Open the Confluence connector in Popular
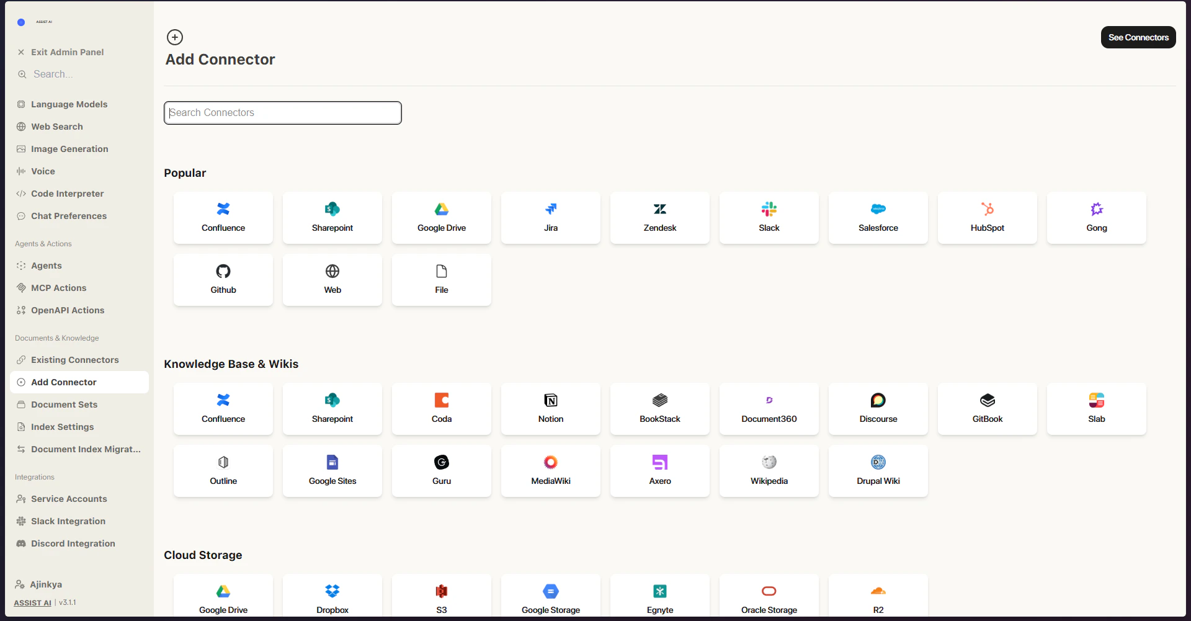Viewport: 1191px width, 621px height. [x=223, y=218]
